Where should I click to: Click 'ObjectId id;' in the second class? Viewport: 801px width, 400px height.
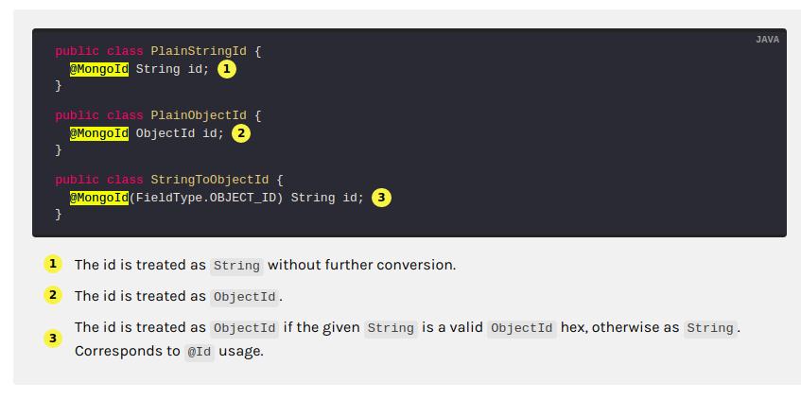tap(180, 133)
